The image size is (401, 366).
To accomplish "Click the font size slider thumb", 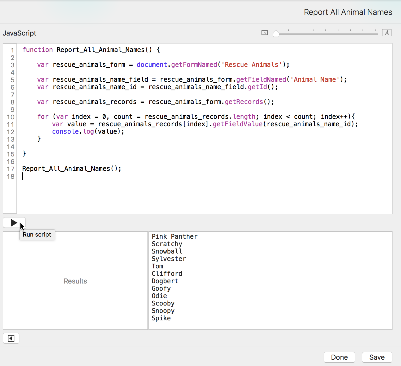I will click(x=276, y=33).
